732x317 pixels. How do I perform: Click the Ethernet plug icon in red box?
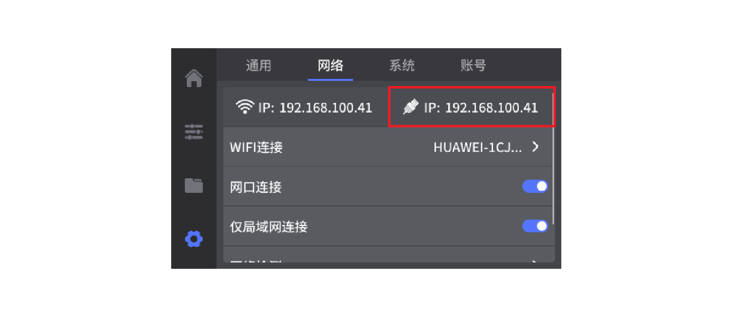coord(411,107)
